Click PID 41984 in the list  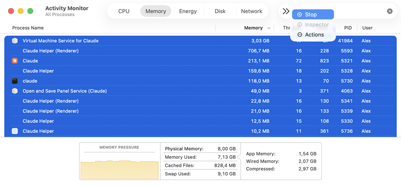[x=345, y=41]
